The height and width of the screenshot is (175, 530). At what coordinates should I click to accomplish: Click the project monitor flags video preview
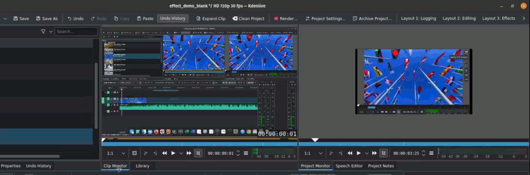(414, 82)
